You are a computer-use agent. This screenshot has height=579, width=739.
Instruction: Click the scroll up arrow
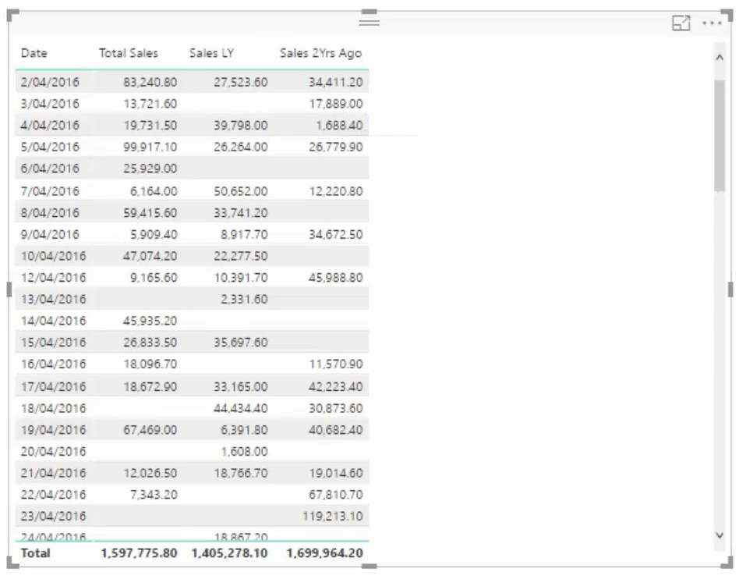(x=720, y=58)
